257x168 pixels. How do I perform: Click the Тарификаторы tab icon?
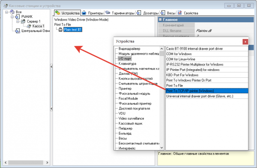pos(108,12)
